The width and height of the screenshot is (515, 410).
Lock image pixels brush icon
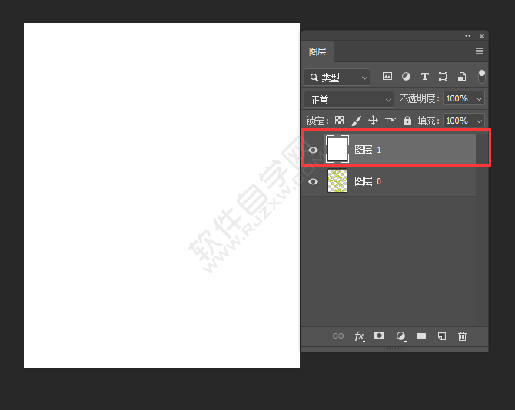[x=357, y=121]
